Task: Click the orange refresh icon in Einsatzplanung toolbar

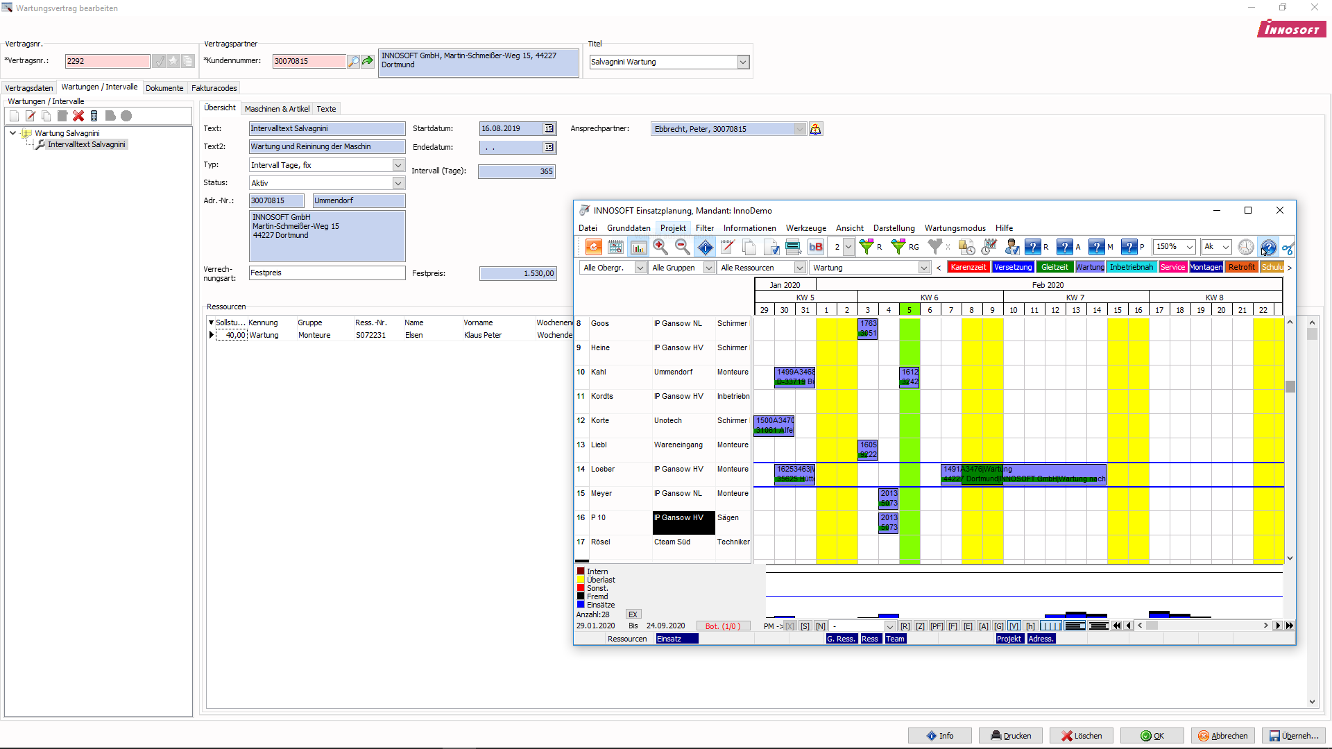Action: [x=594, y=247]
